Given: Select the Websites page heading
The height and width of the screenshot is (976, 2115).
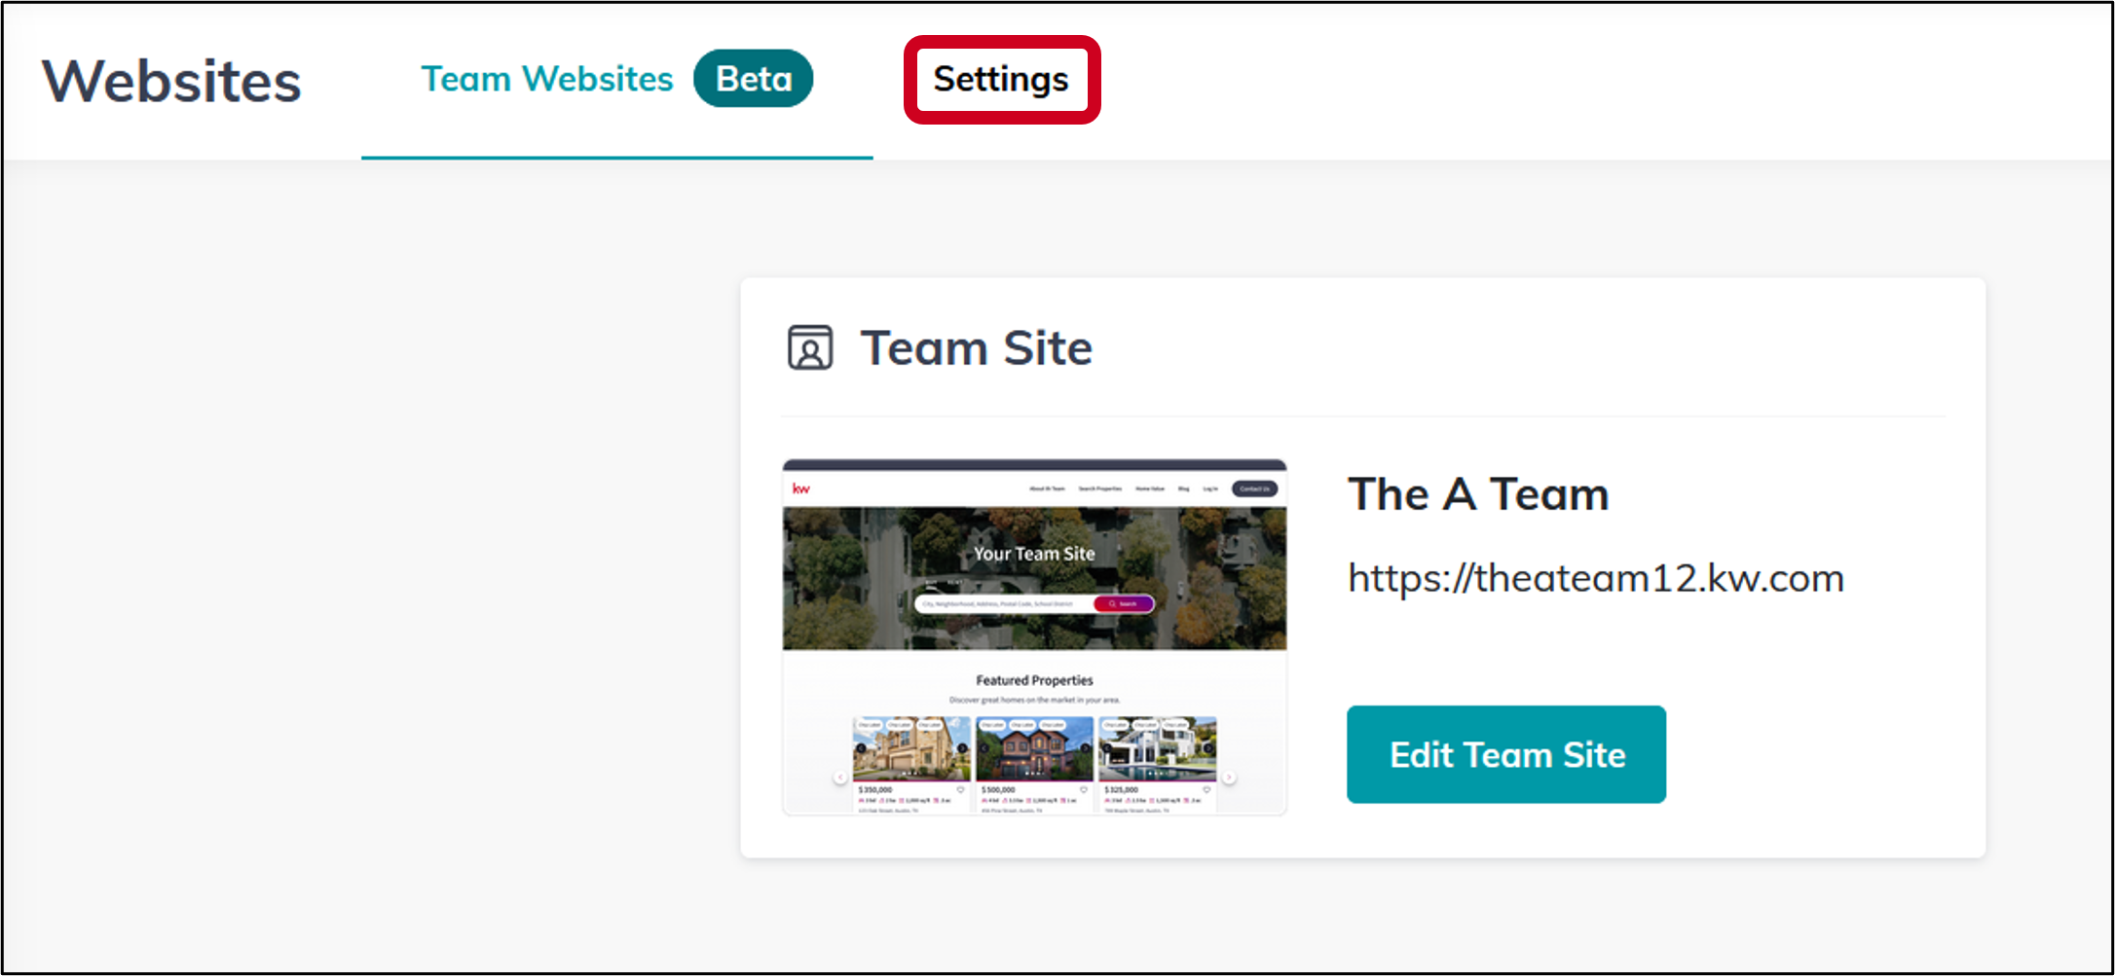Looking at the screenshot, I should click(x=171, y=81).
